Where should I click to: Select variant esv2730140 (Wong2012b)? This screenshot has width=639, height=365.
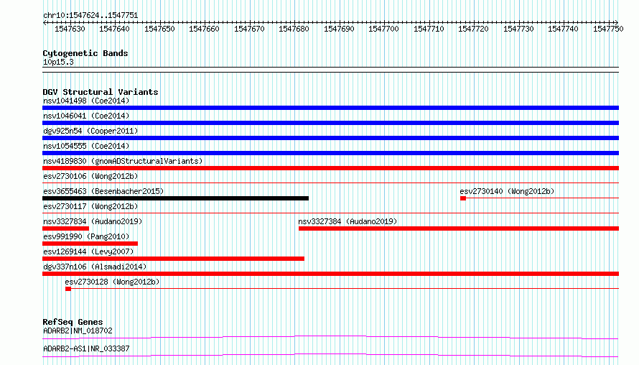pos(507,191)
